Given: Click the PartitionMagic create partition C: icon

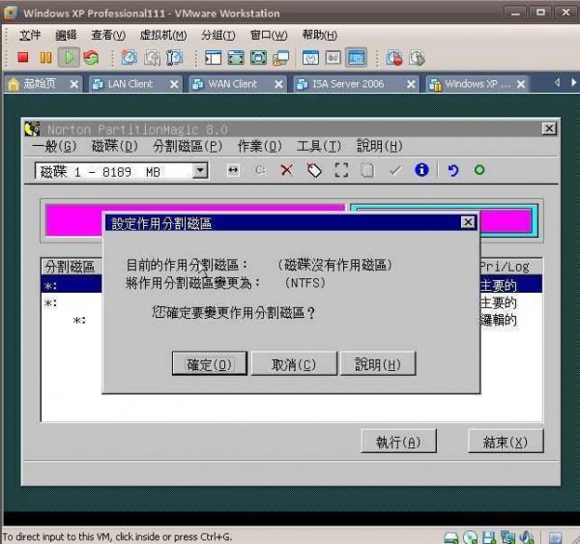Looking at the screenshot, I should coord(260,170).
